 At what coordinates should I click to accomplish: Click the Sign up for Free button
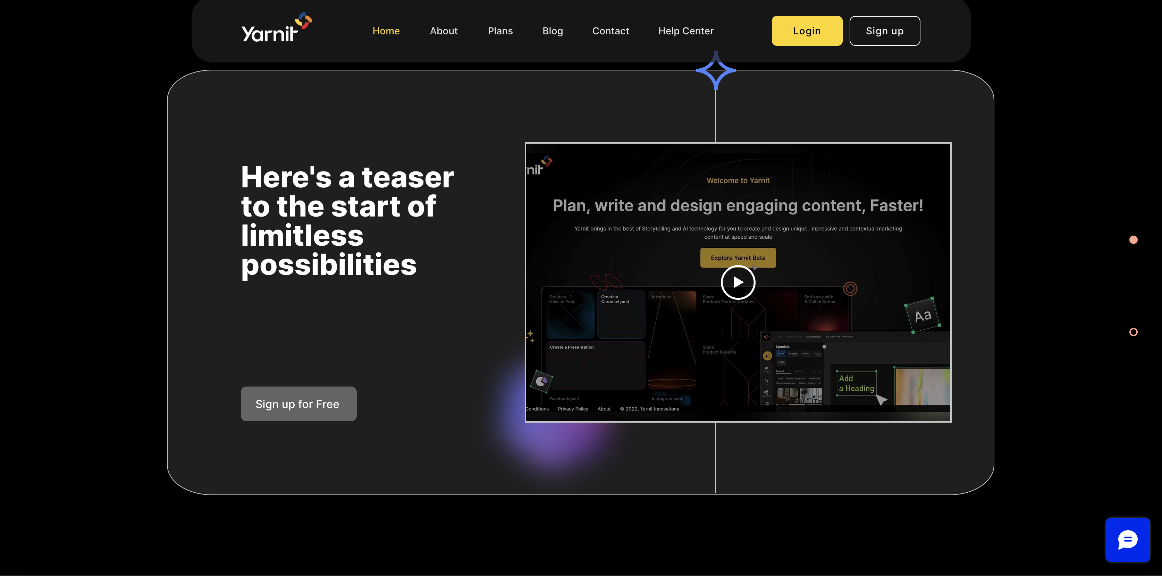(297, 403)
